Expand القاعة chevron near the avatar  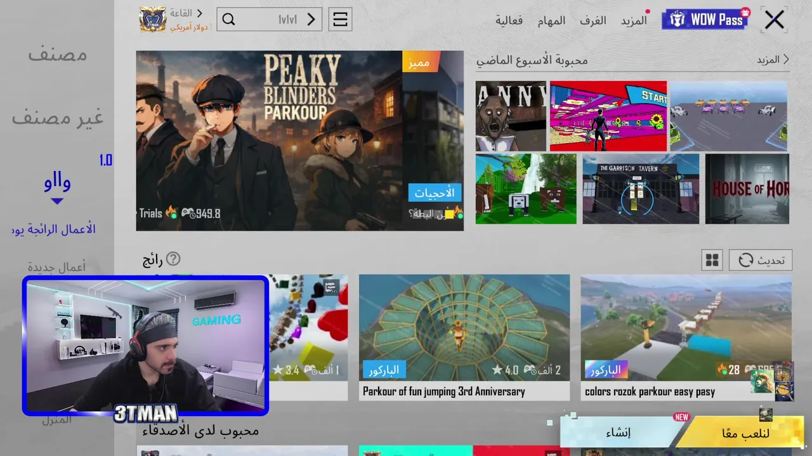[199, 13]
